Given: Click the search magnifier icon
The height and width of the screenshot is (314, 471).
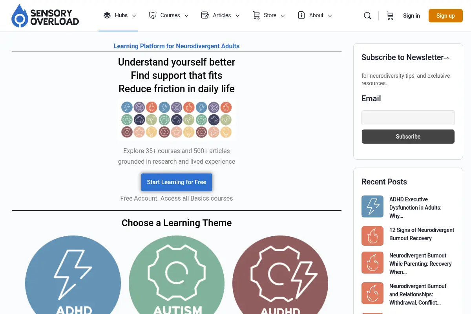Looking at the screenshot, I should (367, 16).
